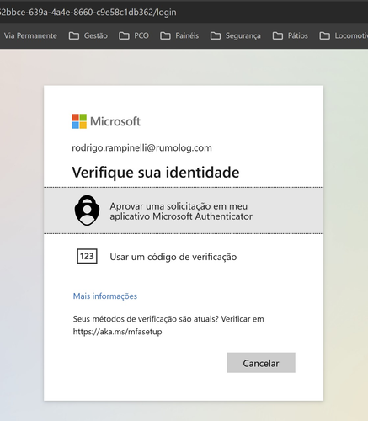This screenshot has height=421, width=368.
Task: Open the Painéis bookmarks folder
Action: pyautogui.click(x=179, y=35)
